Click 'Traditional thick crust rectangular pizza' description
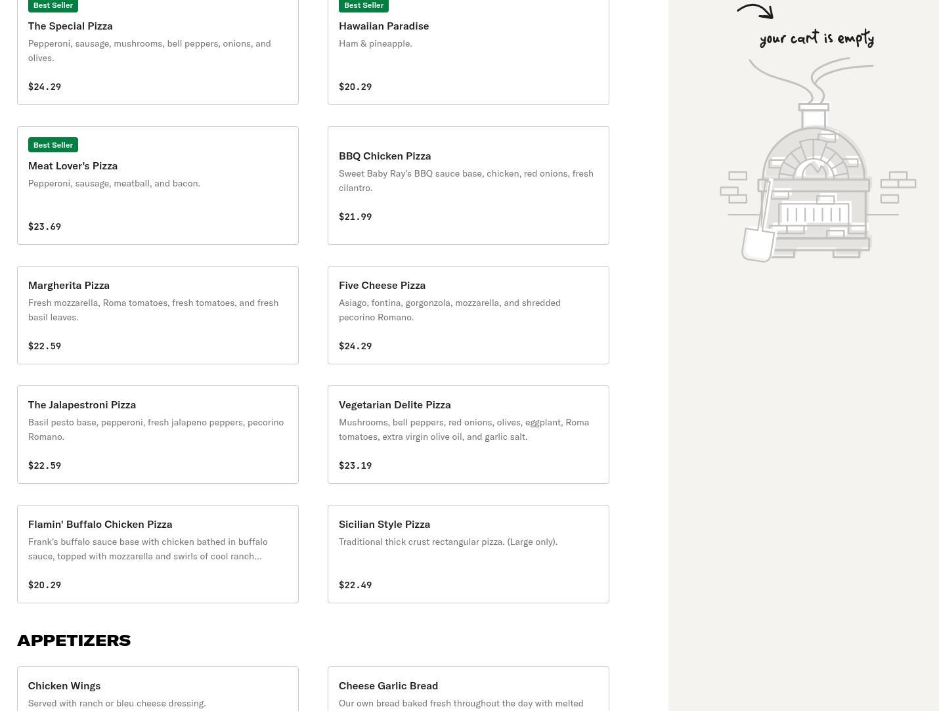Image resolution: width=939 pixels, height=711 pixels. (448, 542)
